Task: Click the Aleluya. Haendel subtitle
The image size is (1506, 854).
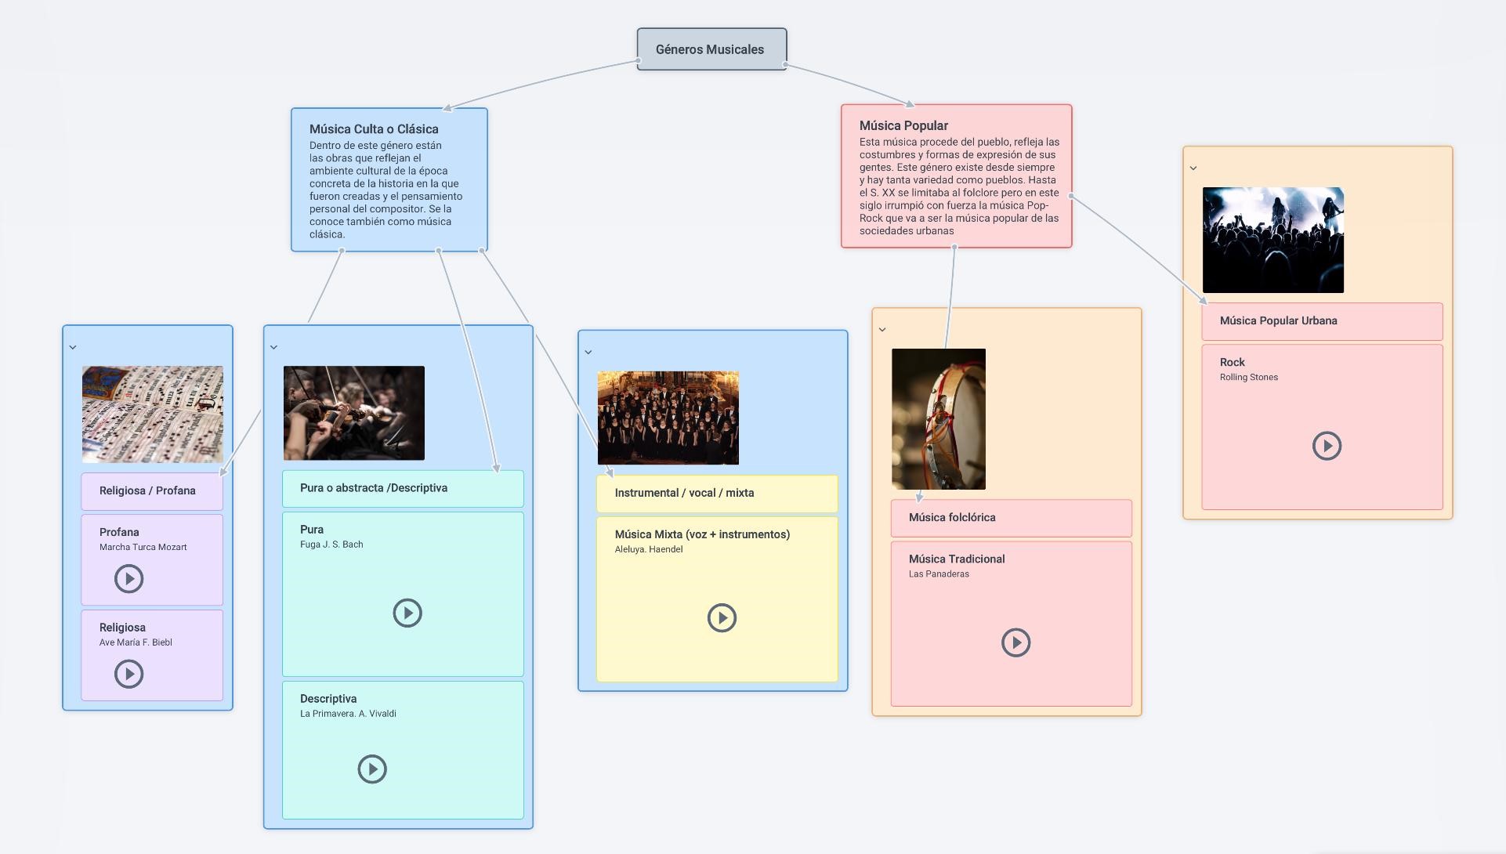Action: pyautogui.click(x=649, y=549)
